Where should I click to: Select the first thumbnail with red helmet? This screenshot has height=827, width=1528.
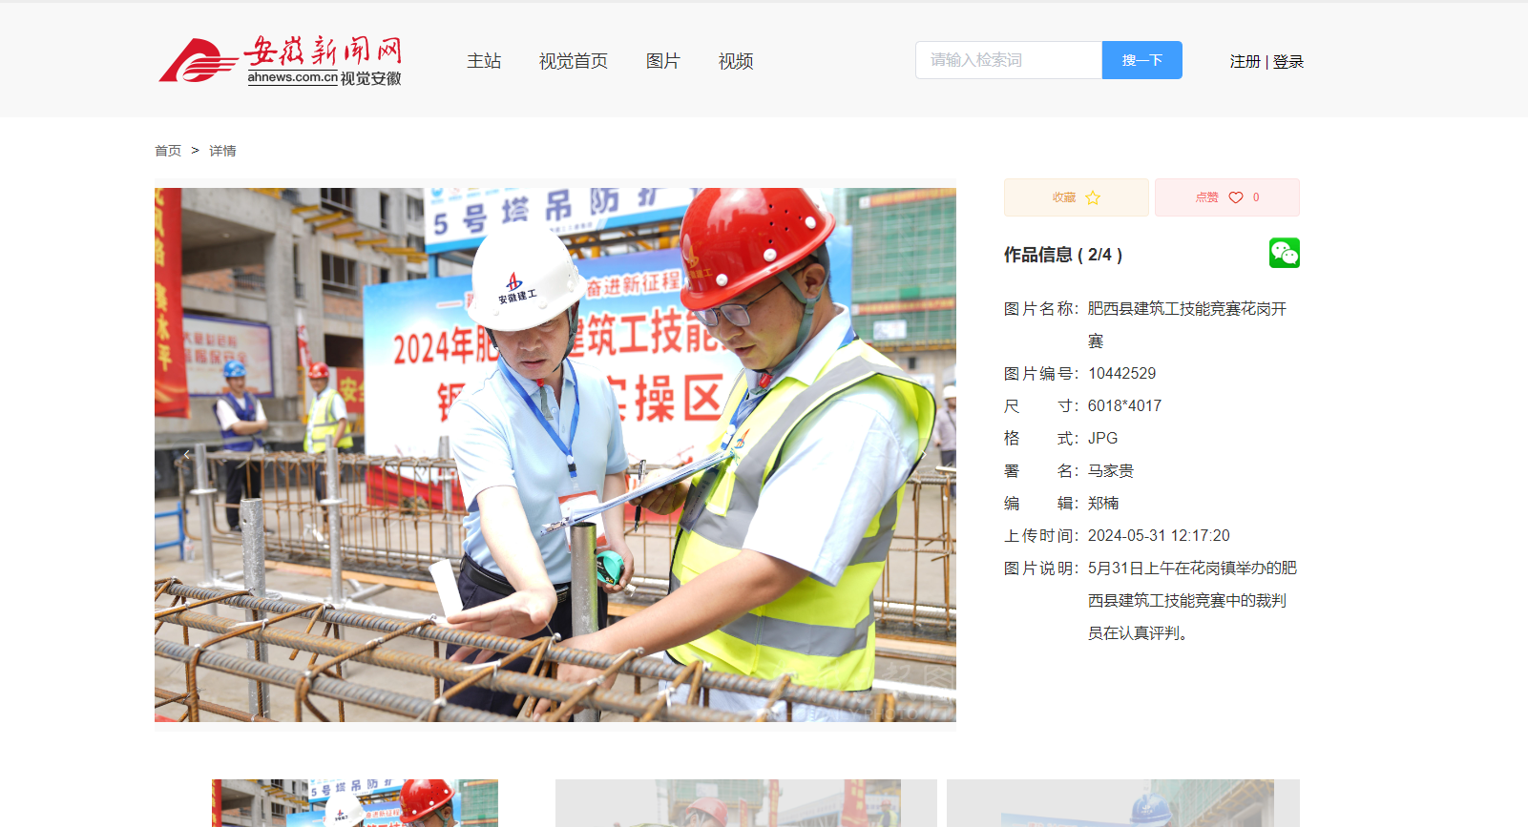click(x=354, y=802)
